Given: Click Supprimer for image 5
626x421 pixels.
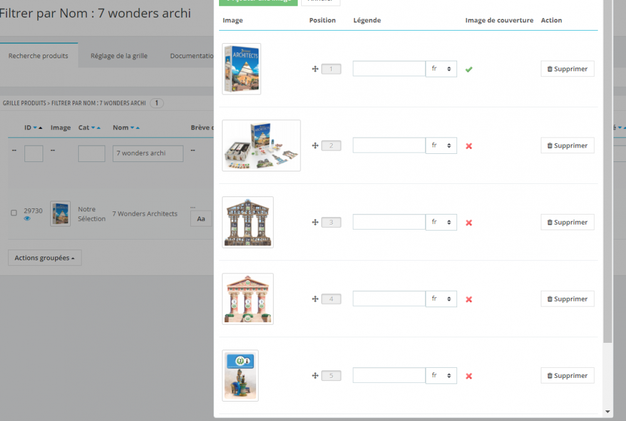Looking at the screenshot, I should (567, 375).
